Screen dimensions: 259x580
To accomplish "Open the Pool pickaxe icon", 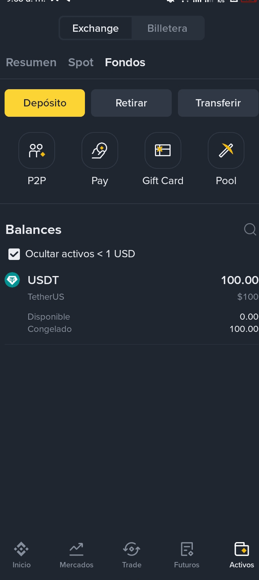I will tap(226, 150).
